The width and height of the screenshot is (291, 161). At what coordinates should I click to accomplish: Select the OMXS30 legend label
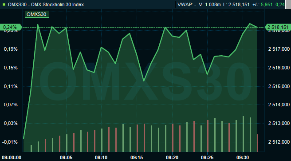(37, 14)
